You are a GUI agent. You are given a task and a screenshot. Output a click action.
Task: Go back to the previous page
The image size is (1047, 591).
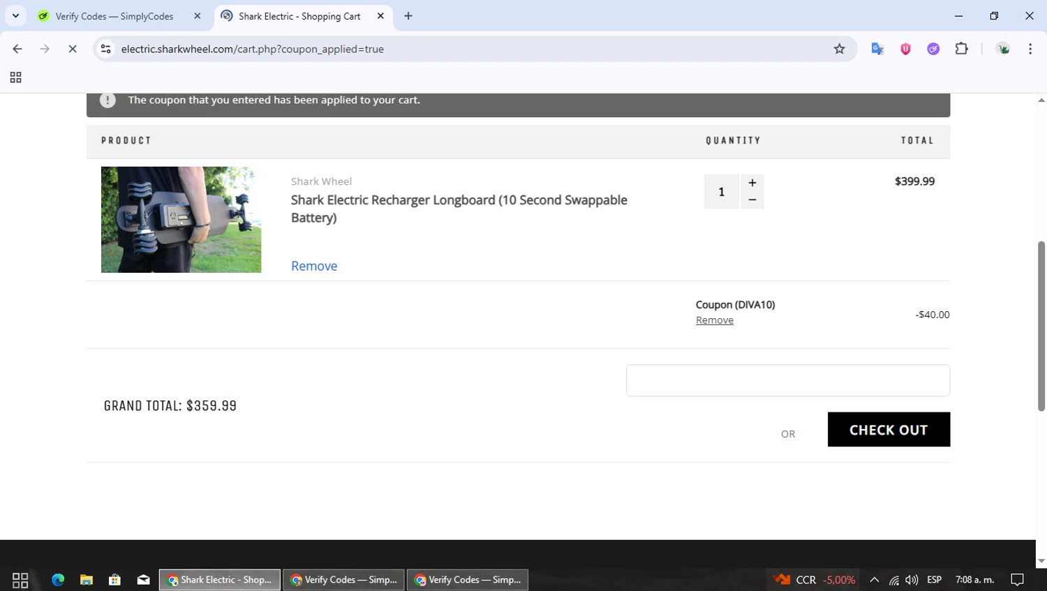(17, 49)
